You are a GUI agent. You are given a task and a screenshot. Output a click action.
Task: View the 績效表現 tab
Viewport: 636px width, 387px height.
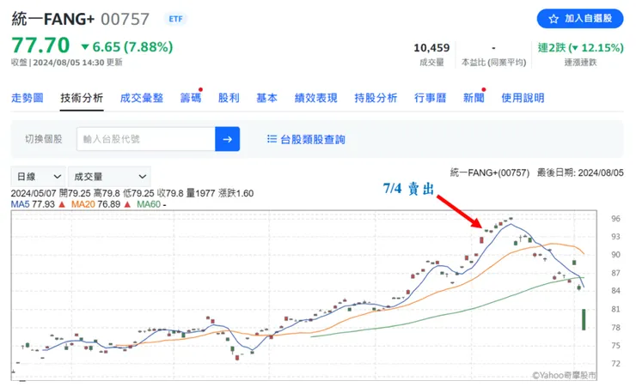pyautogui.click(x=316, y=98)
